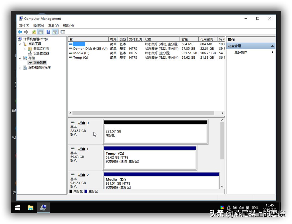Screen dimensions: 292x224
Task: Open the 帮助(H) menu
Action: [x=68, y=25]
